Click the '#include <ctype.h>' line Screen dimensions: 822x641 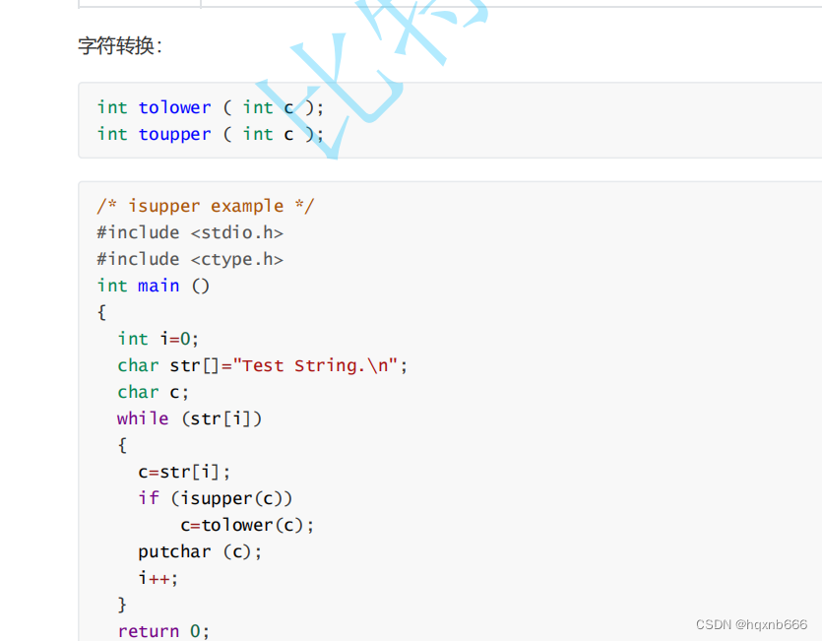(x=190, y=259)
